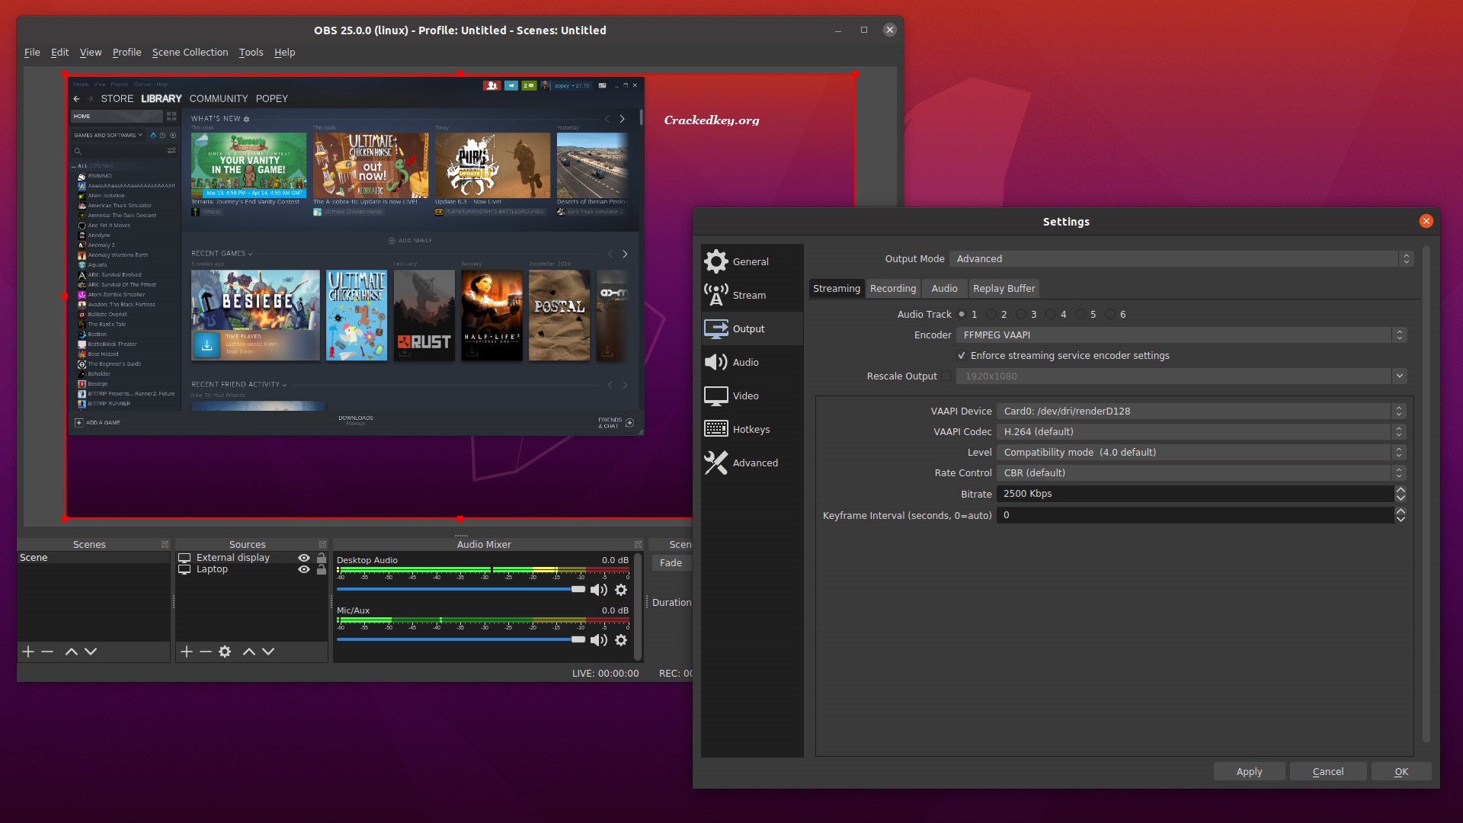This screenshot has height=823, width=1463.
Task: Enable Enforce streaming service encoder settings
Action: [961, 354]
